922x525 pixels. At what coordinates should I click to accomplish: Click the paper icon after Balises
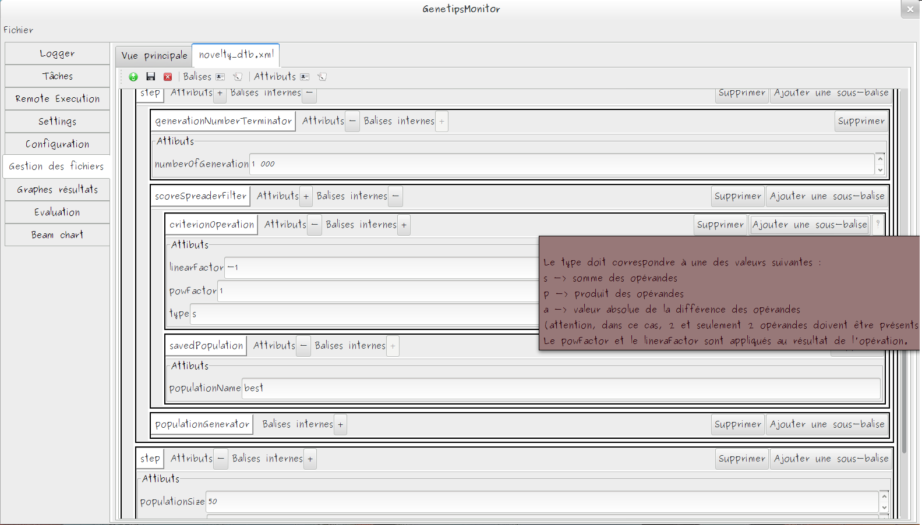pyautogui.click(x=238, y=77)
